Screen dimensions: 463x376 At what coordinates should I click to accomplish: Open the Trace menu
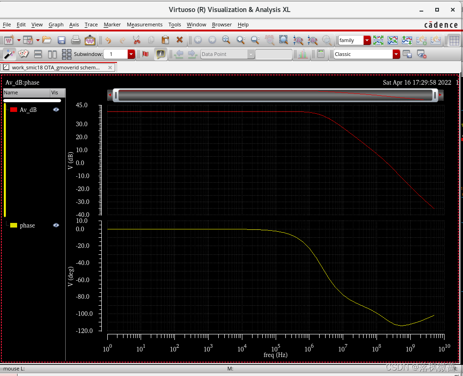91,25
